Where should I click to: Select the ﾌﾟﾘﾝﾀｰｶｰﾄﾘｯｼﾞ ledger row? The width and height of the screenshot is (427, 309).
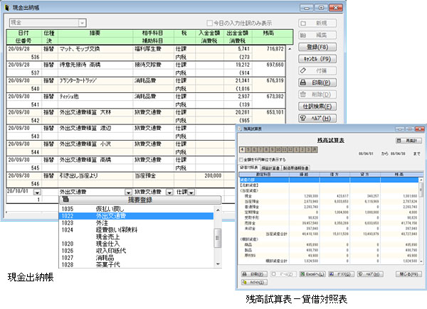[146, 85]
